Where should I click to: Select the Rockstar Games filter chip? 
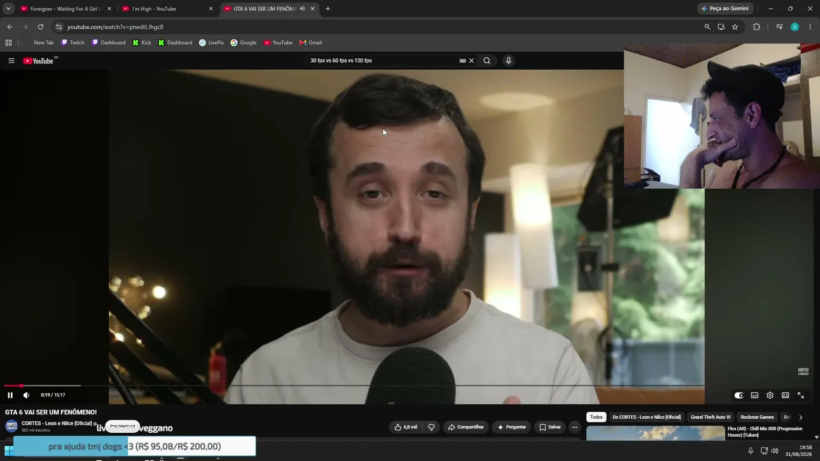pyautogui.click(x=757, y=417)
